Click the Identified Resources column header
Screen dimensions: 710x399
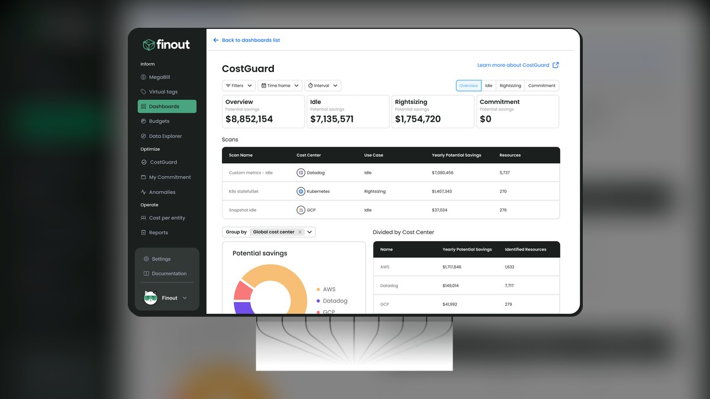525,249
